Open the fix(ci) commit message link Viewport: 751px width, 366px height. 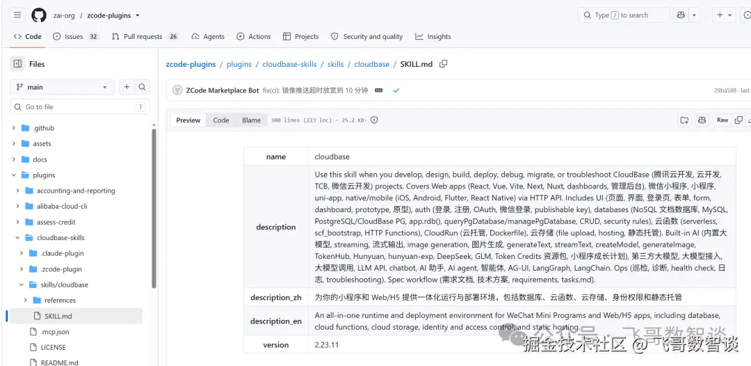315,90
